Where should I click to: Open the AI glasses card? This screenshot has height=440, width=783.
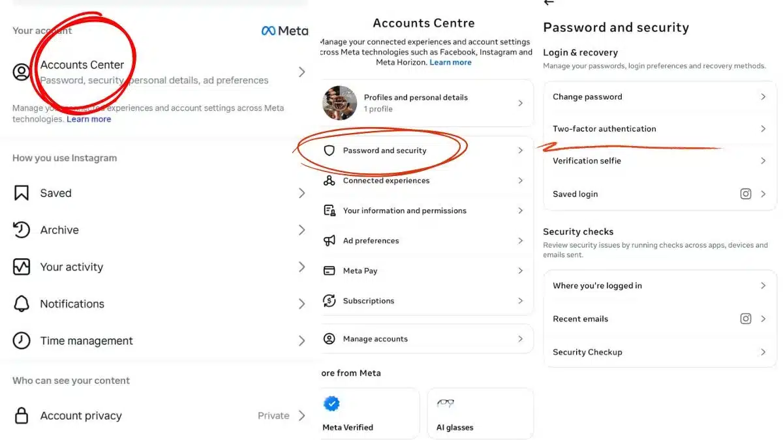(x=480, y=414)
